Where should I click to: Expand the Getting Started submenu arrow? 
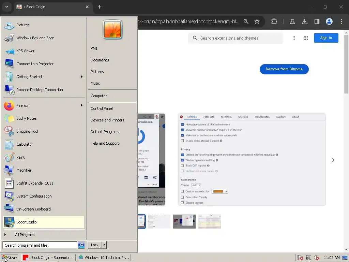pyautogui.click(x=82, y=77)
